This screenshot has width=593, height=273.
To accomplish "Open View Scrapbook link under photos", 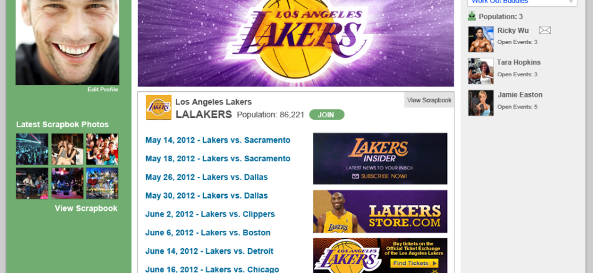I will pyautogui.click(x=86, y=208).
